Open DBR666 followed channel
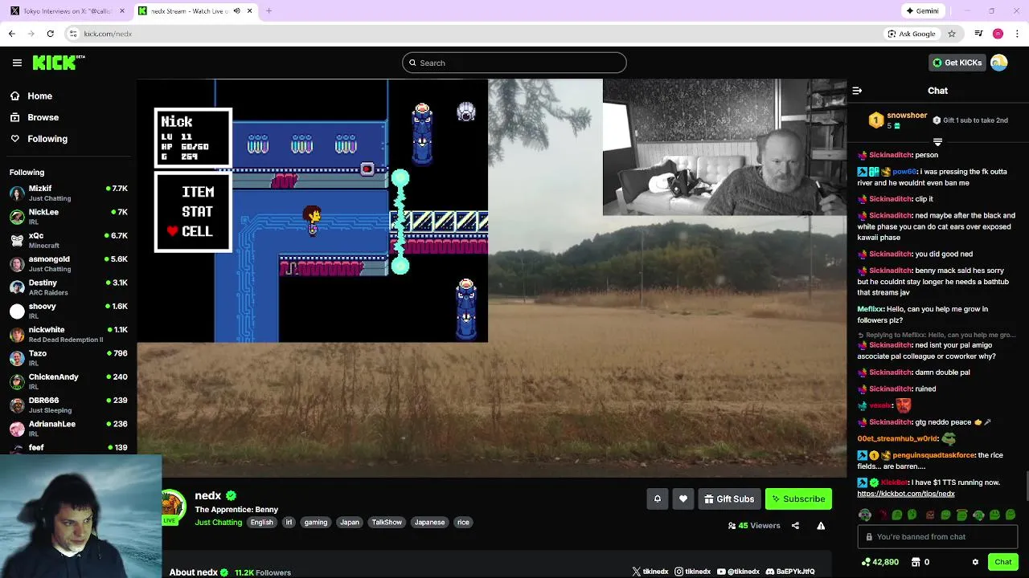The image size is (1029, 578). [68, 405]
